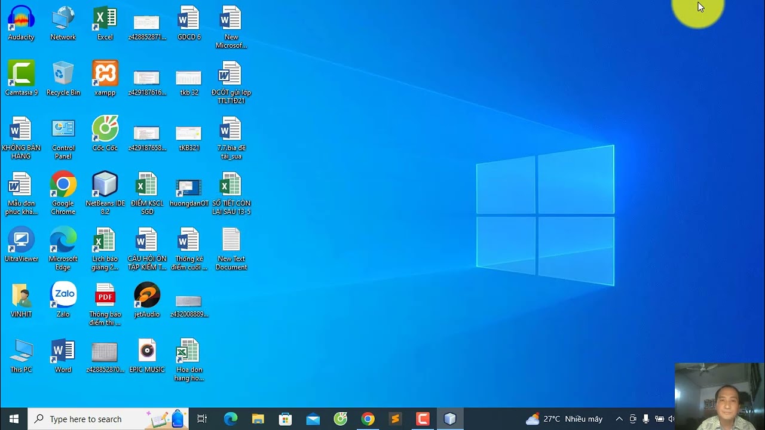The width and height of the screenshot is (765, 430).
Task: Open Microsoft Edge from the taskbar
Action: pos(231,419)
